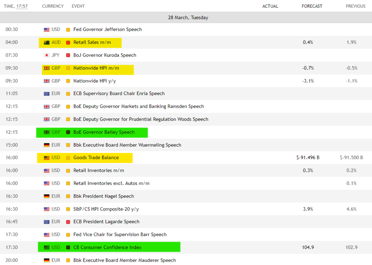Click the Australian flag beside AUD

tap(46, 42)
